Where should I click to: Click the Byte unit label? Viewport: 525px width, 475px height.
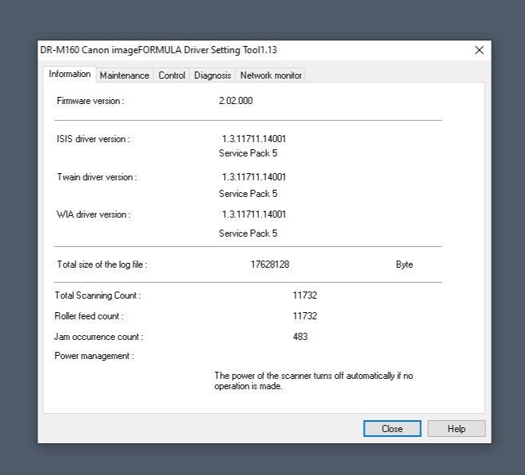[404, 265]
